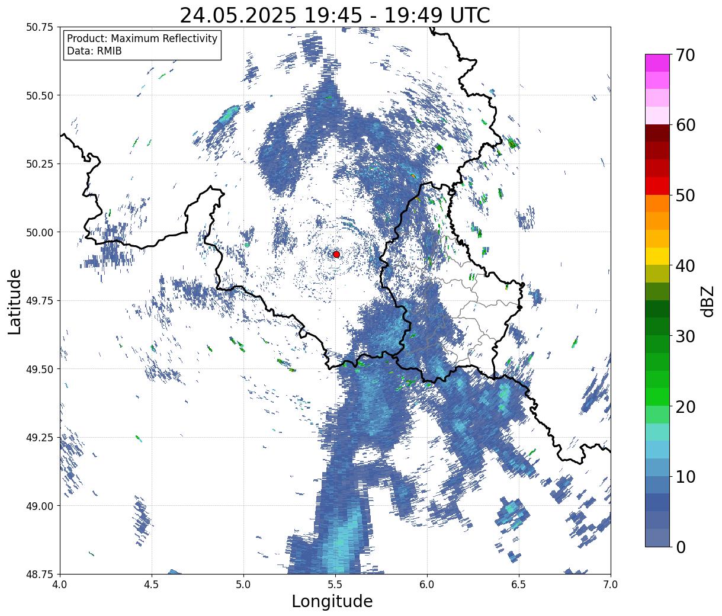Click the latitude tick label 50.75
Viewport: 722px width, 616px height.
pos(39,27)
